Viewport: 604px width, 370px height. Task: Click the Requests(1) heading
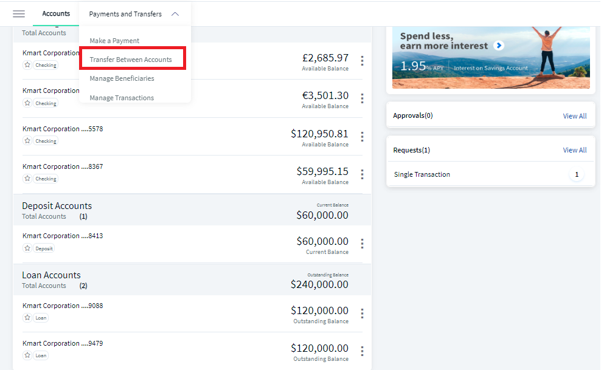[411, 151]
